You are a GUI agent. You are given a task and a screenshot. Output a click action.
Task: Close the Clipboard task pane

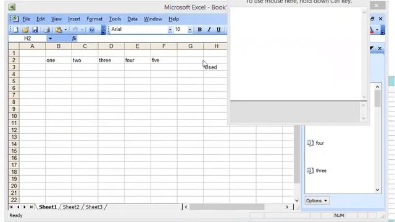(x=380, y=48)
